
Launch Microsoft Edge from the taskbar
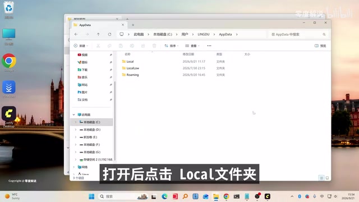pyautogui.click(x=164, y=196)
